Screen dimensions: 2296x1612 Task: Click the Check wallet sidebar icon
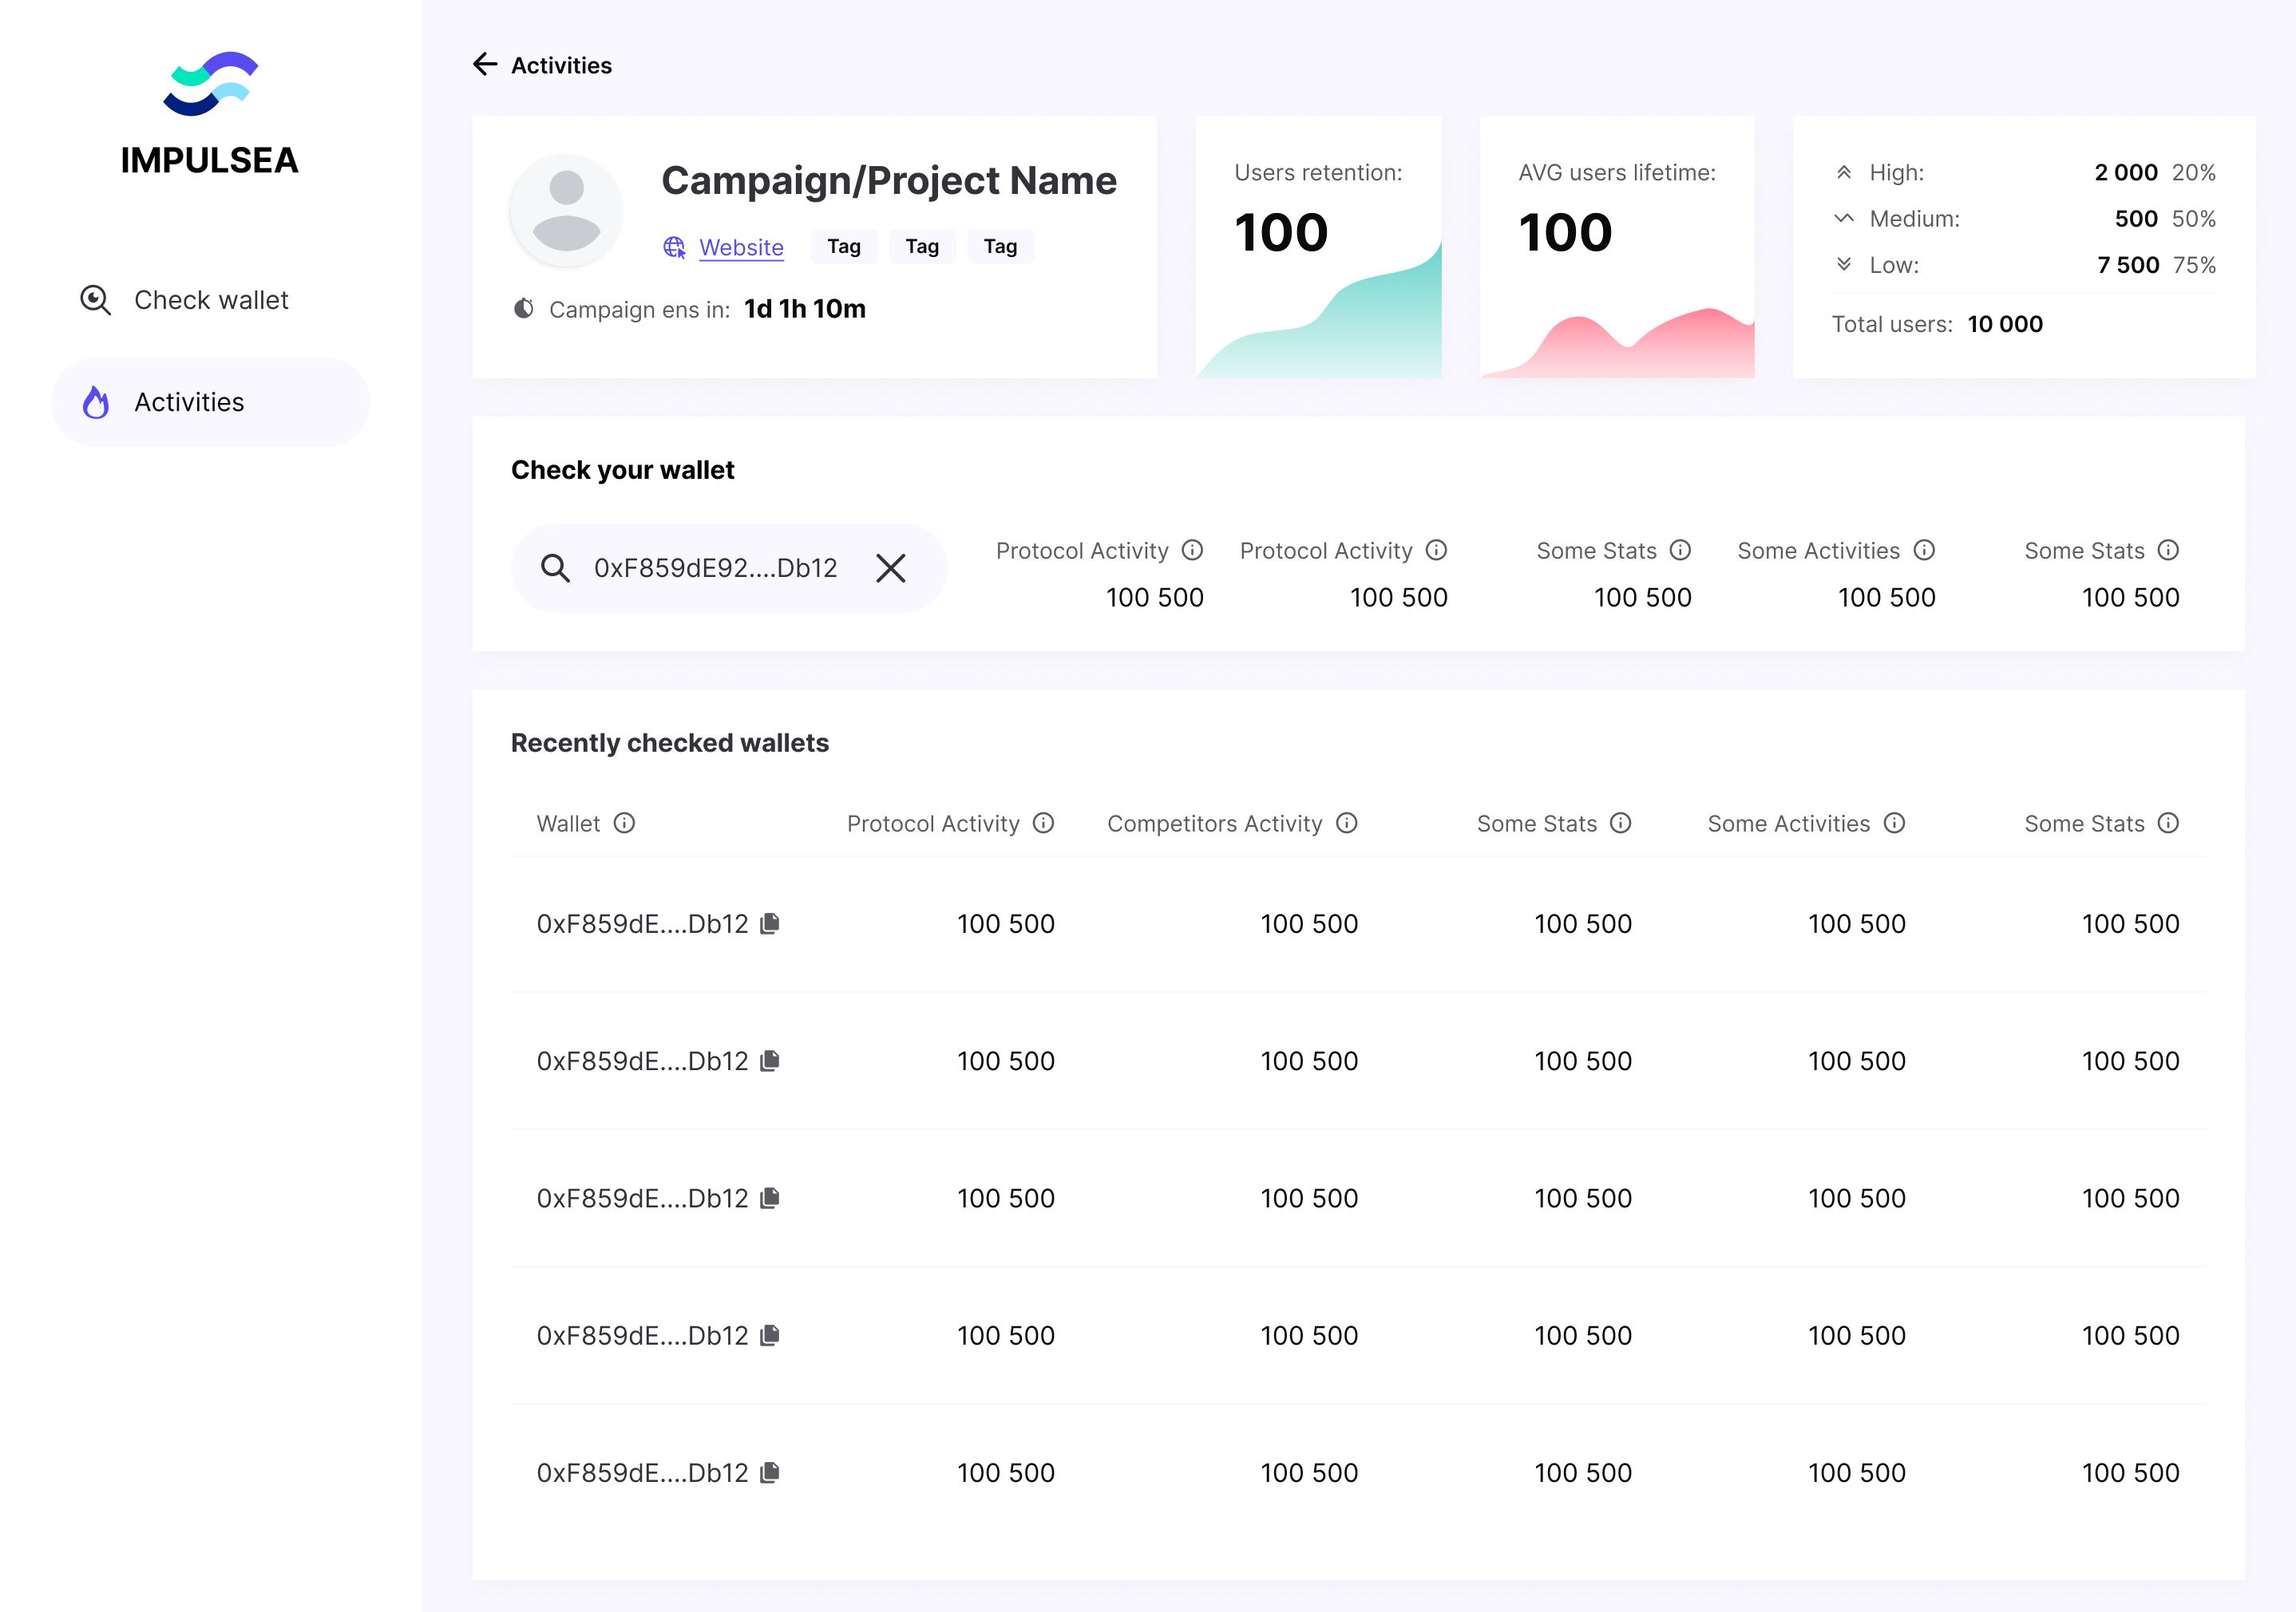pyautogui.click(x=96, y=298)
